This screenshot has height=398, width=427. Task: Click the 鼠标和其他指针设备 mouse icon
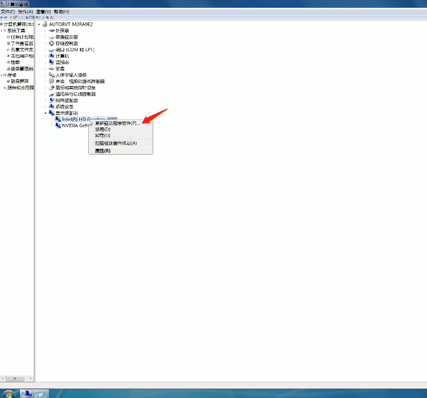(52, 88)
